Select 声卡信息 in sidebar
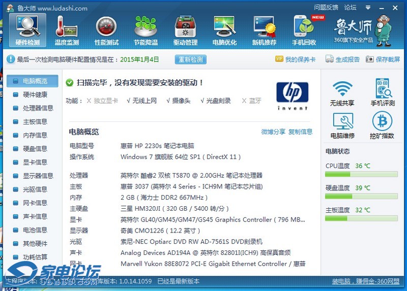Image resolution: width=407 pixels, height=291 pixels. (33, 216)
